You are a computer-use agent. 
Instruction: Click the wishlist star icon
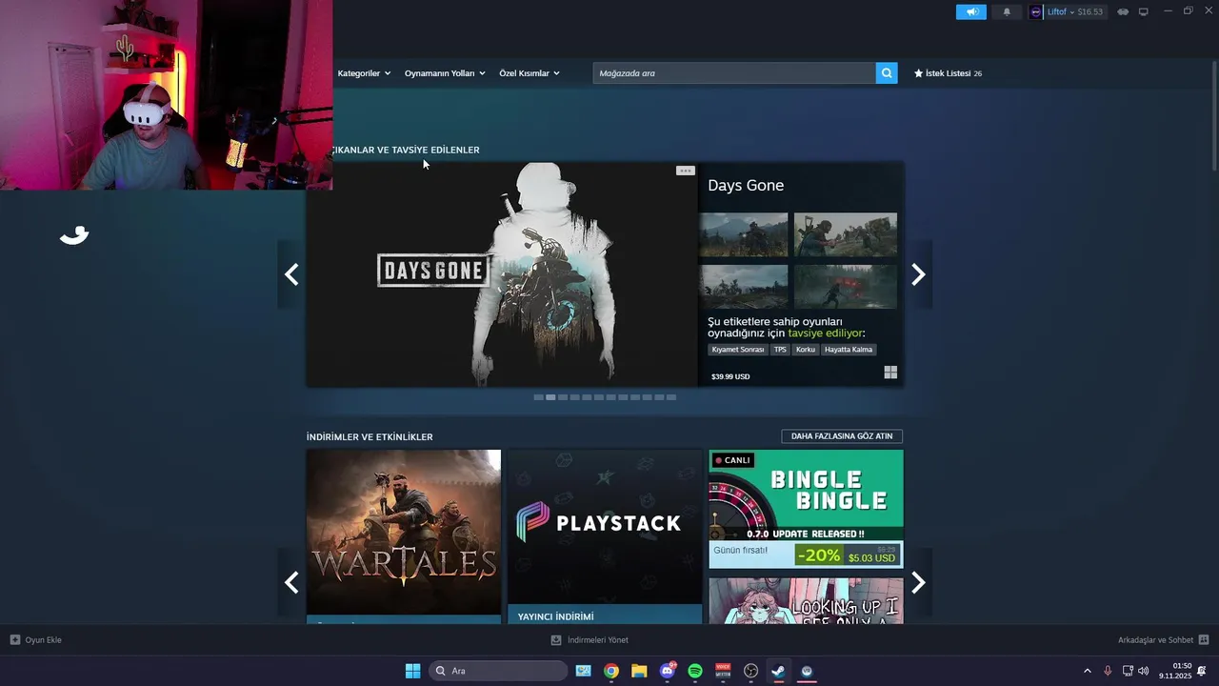918,73
